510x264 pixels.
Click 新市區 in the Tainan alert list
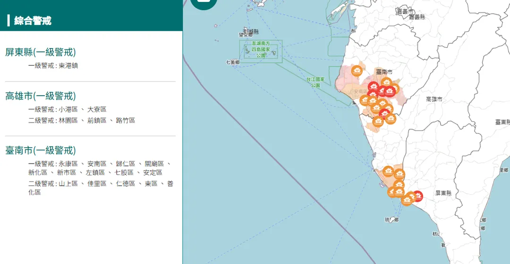coord(67,173)
